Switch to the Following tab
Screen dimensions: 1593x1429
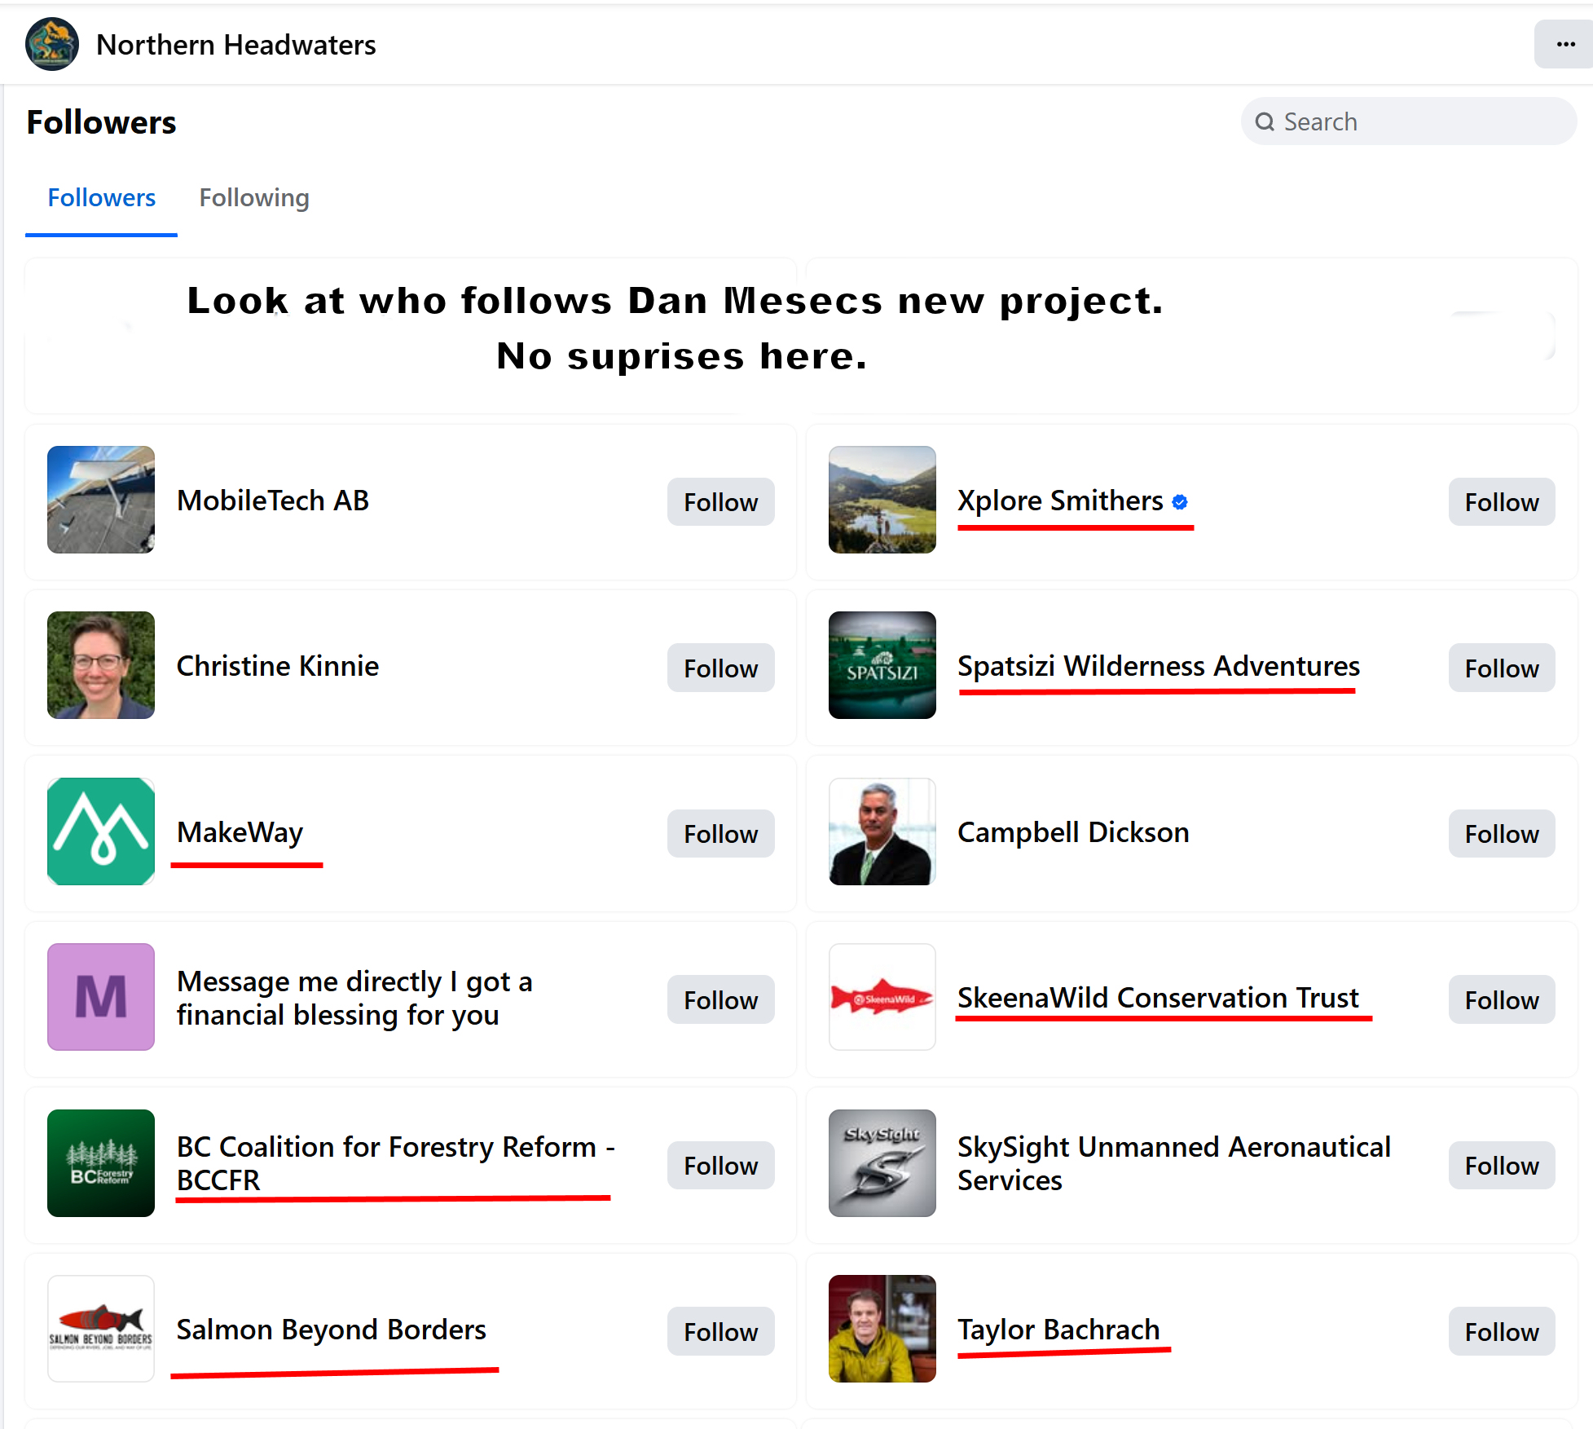pos(254,198)
